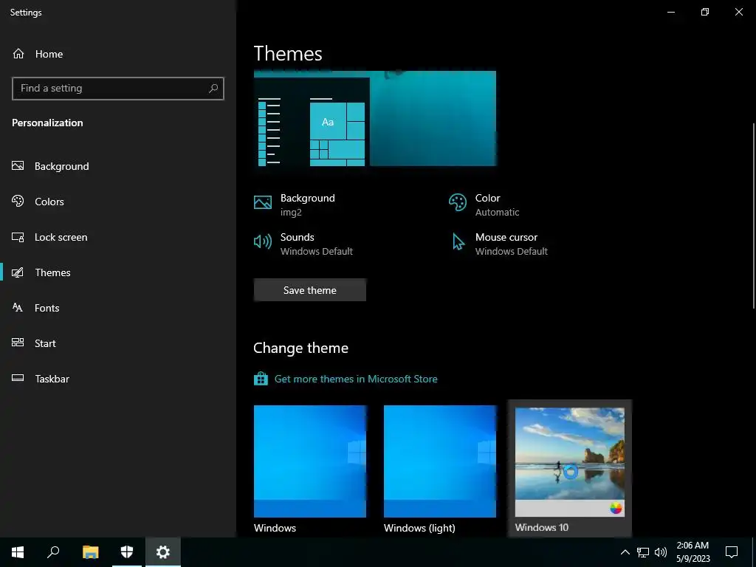Viewport: 756px width, 567px height.
Task: Click the Settings page vertical scrollbar
Action: pyautogui.click(x=754, y=216)
